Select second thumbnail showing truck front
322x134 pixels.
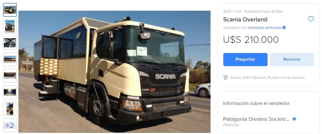[x=10, y=26]
